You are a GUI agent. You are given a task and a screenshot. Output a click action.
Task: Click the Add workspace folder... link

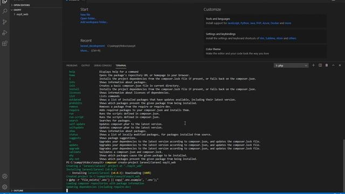click(x=94, y=22)
